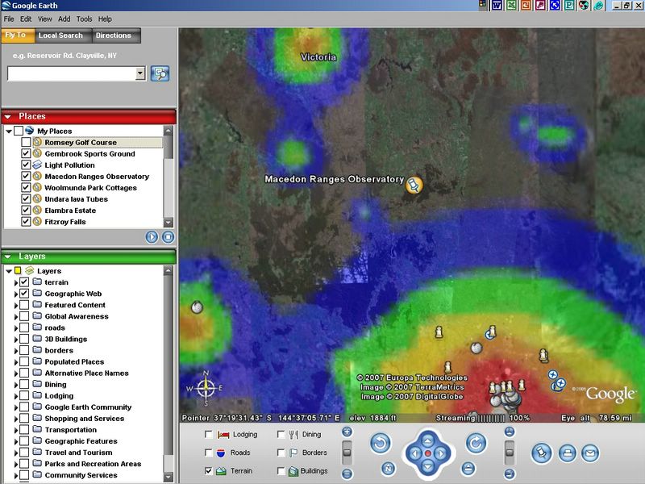Viewport: 645px width, 484px height.
Task: Rotate the view clockwise
Action: click(476, 443)
